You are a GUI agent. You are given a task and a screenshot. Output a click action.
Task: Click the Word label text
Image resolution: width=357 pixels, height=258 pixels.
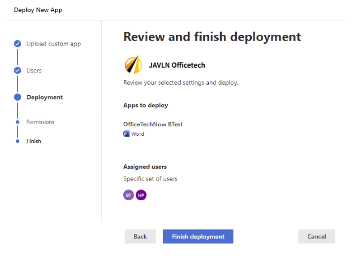(137, 134)
